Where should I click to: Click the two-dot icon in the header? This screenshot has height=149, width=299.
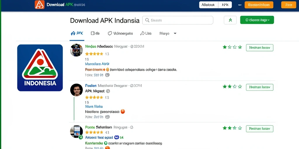(240, 5)
